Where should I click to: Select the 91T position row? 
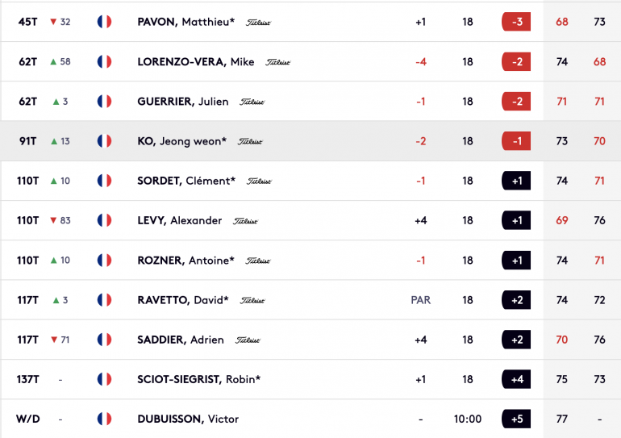click(310, 141)
